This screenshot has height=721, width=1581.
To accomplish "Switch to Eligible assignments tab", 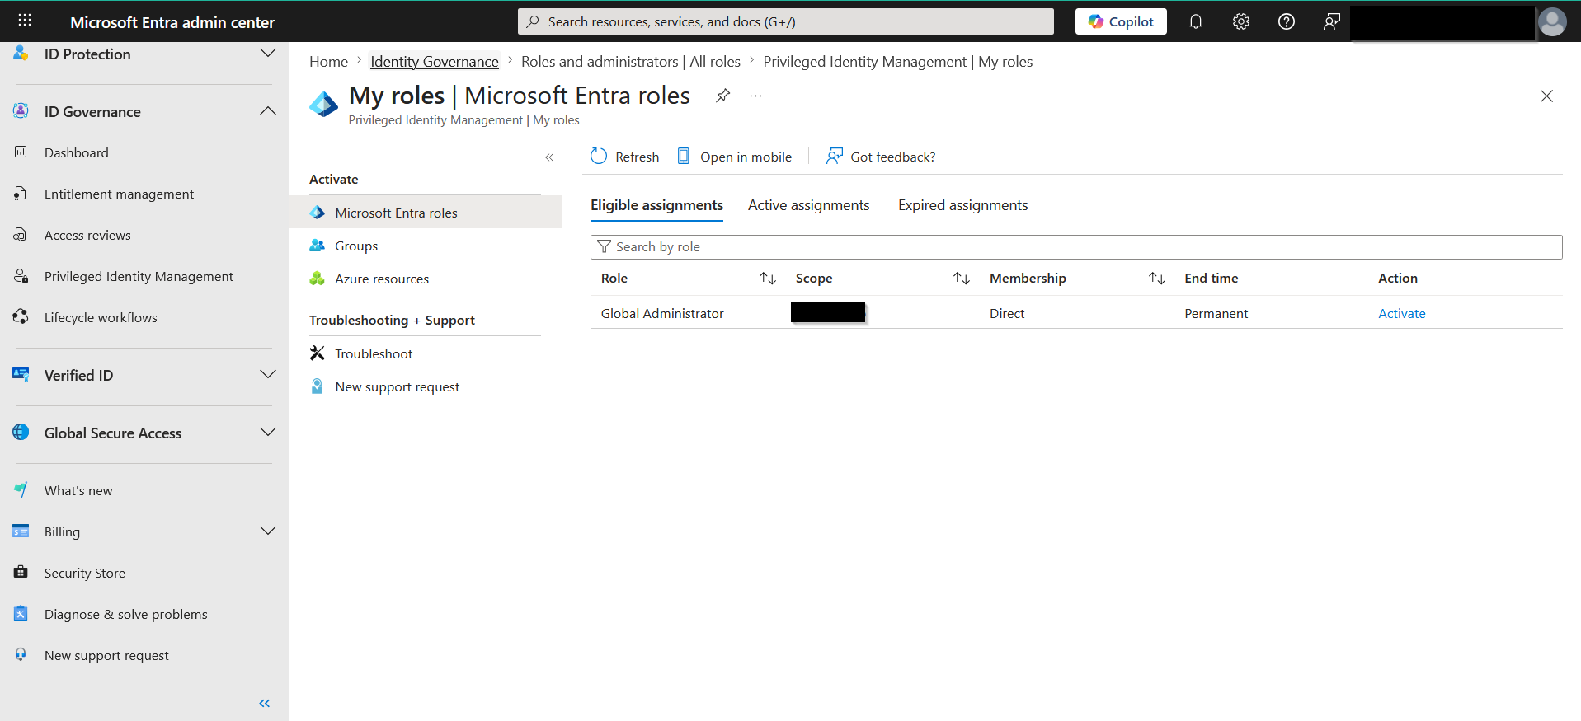I will pos(656,205).
